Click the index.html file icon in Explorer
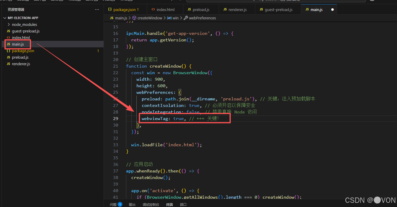This screenshot has width=397, height=207. coord(8,37)
